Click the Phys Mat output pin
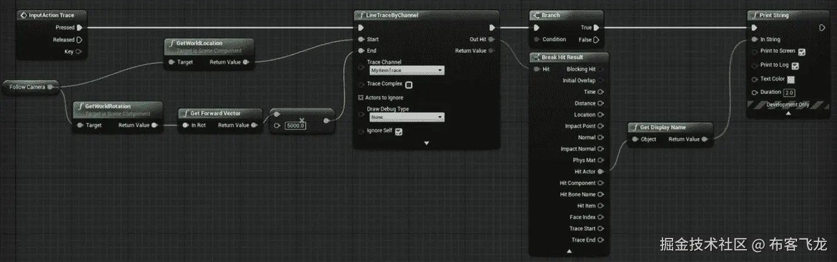This screenshot has width=837, height=262. coord(600,160)
